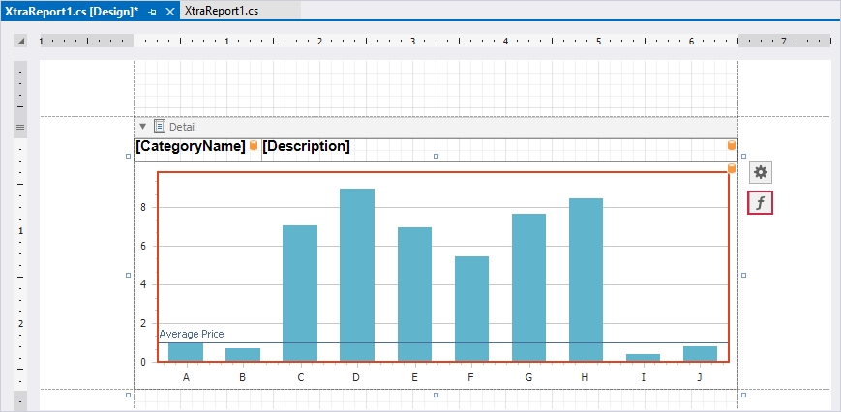Click the database icon beside CategoryName
The image size is (841, 412).
pyautogui.click(x=254, y=146)
